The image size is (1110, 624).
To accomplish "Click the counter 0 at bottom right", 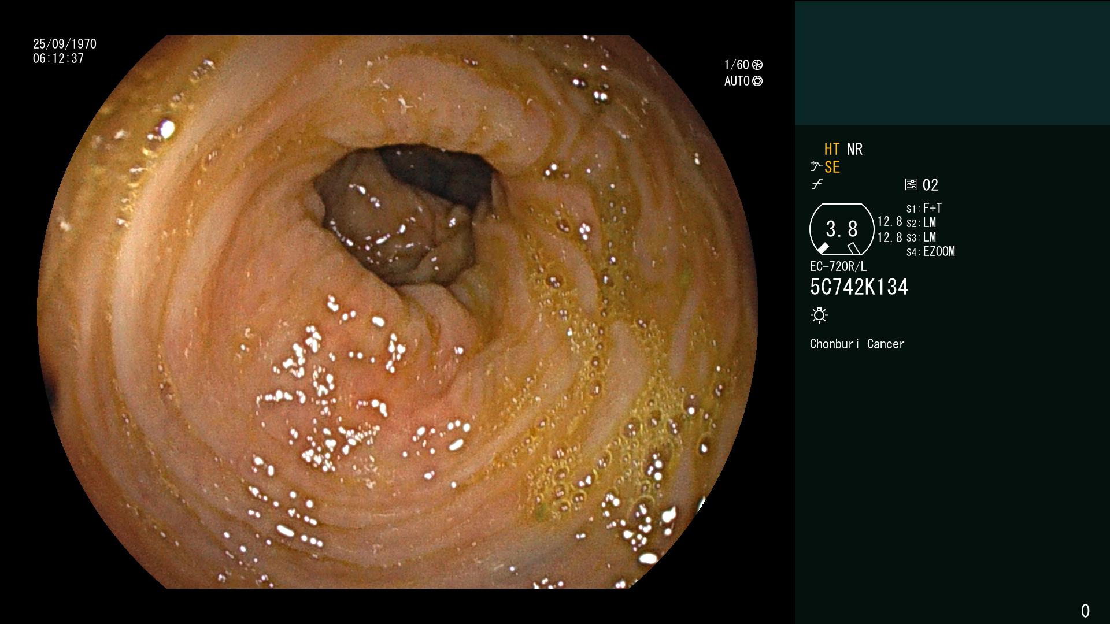I will coord(1085,611).
